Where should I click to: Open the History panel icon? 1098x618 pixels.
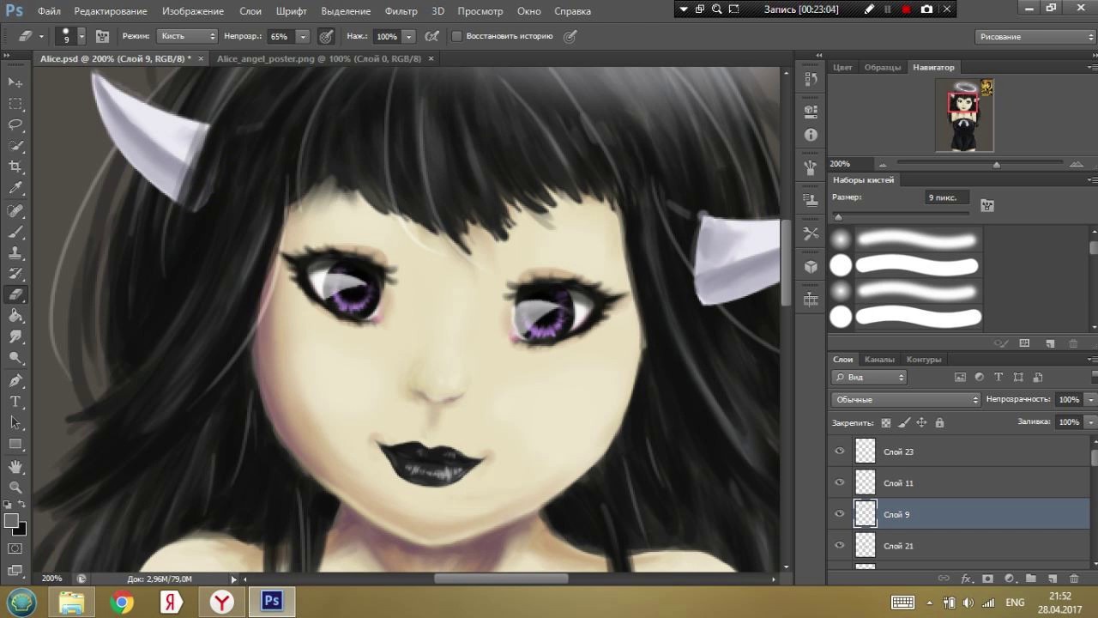coord(811,78)
